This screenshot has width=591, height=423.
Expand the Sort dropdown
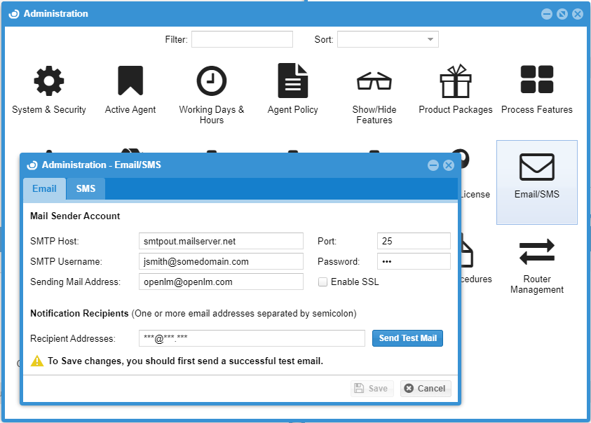click(x=430, y=39)
